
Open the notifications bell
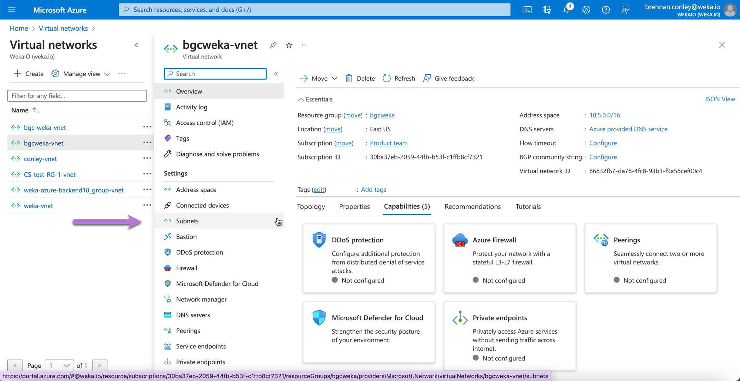[x=566, y=10]
